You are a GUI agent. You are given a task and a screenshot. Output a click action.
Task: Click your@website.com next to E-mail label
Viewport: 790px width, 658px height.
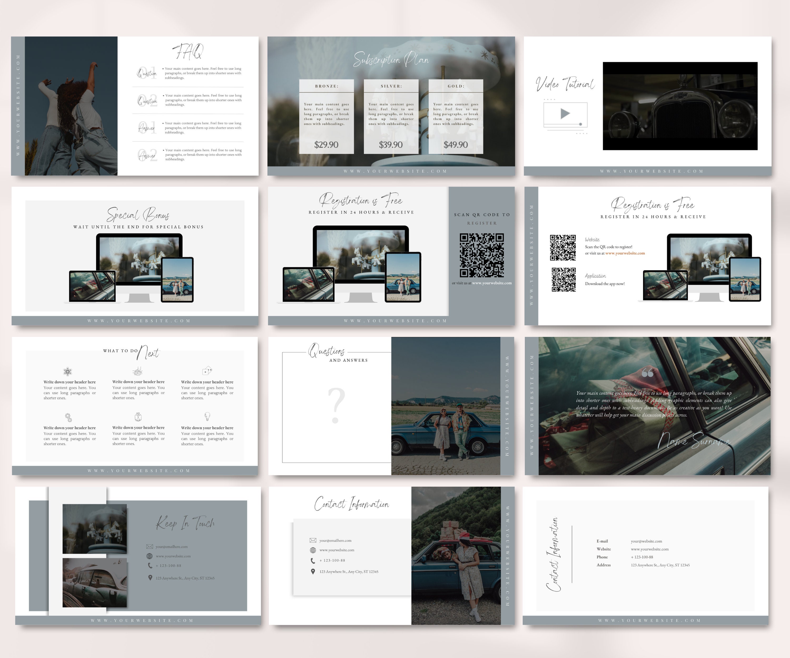coord(646,541)
